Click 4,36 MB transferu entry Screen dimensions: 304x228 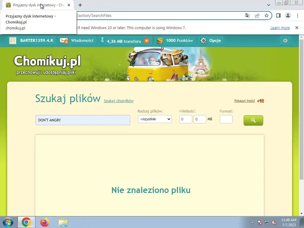click(124, 41)
